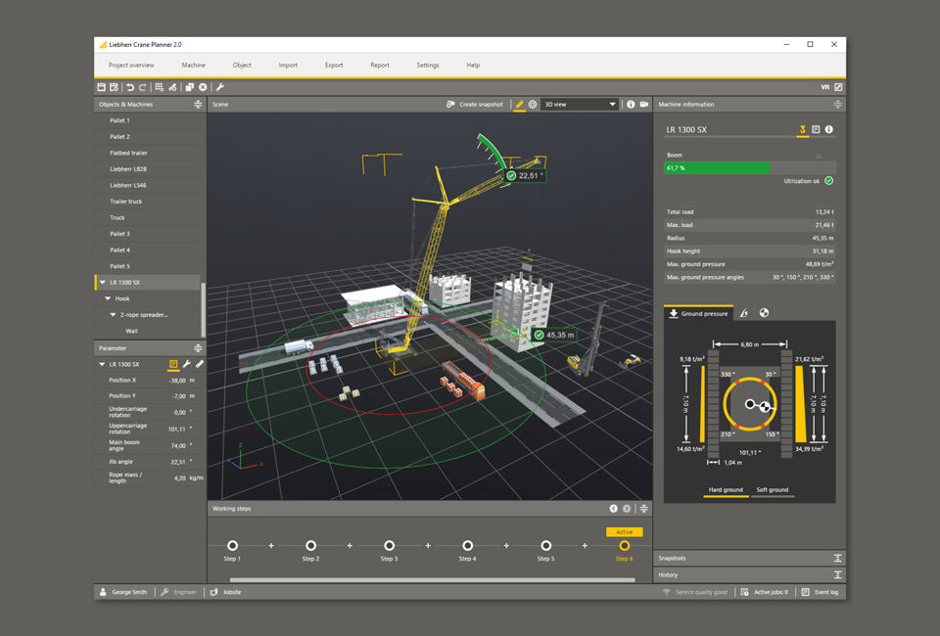Select the Ground pressure tab
The width and height of the screenshot is (940, 636).
tap(698, 313)
